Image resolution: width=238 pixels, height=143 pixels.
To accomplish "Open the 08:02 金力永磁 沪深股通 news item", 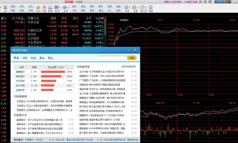I will [x=102, y=71].
